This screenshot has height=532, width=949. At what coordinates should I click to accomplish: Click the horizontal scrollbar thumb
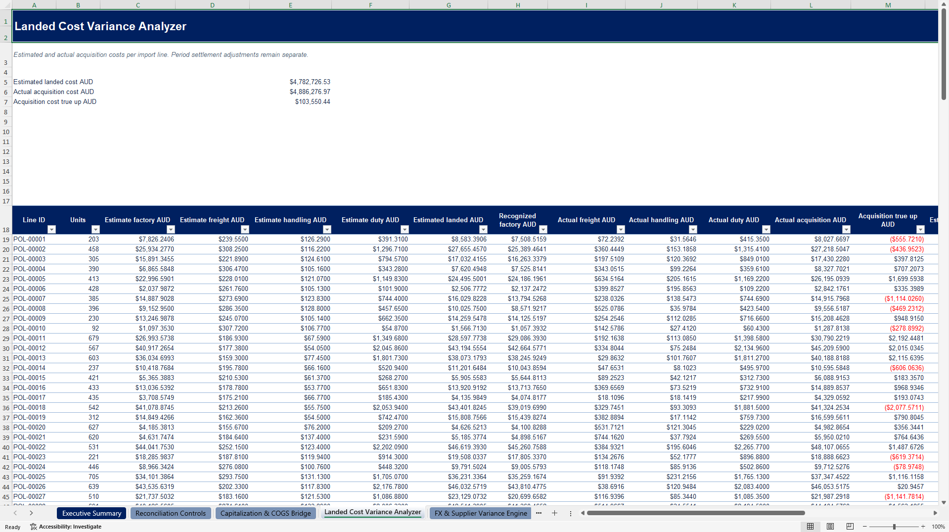(696, 513)
